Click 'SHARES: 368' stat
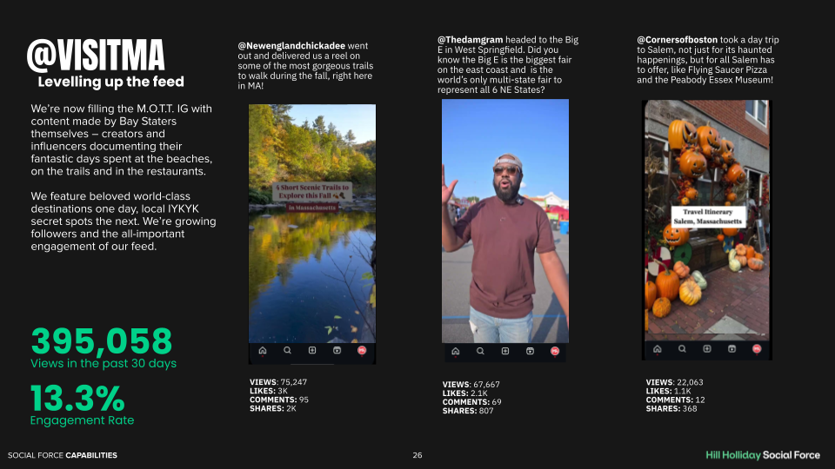 (x=671, y=408)
